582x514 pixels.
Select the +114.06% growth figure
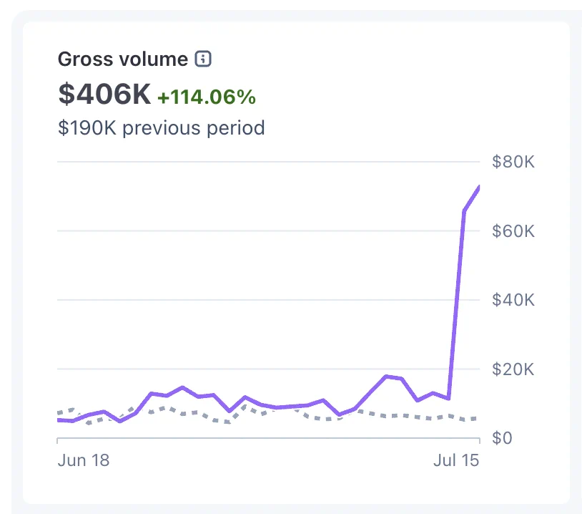tap(207, 97)
